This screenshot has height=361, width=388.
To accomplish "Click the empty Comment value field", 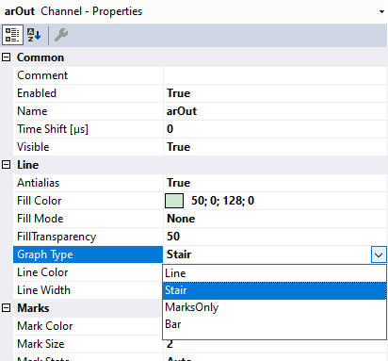I will (275, 75).
